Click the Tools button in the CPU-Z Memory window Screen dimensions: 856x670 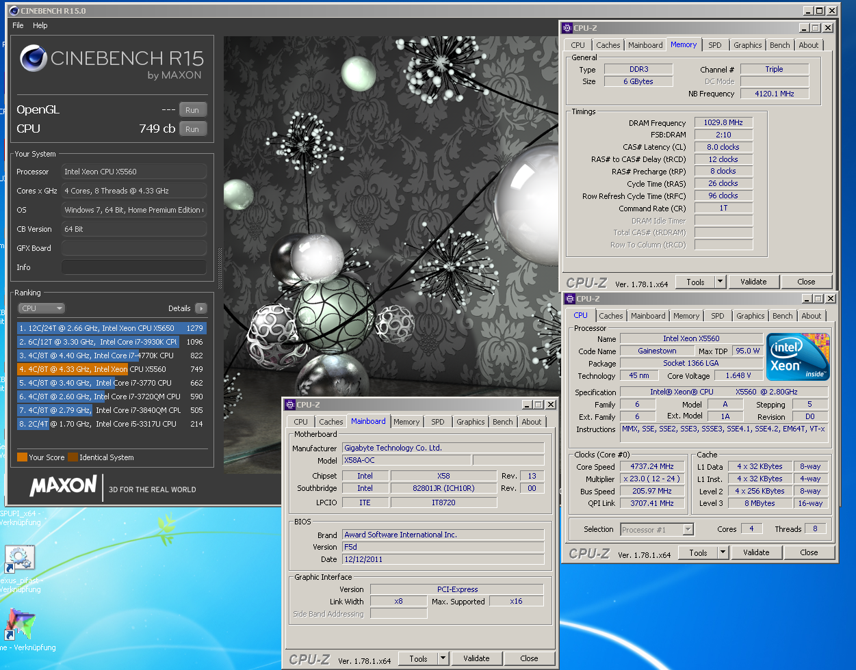click(x=695, y=282)
